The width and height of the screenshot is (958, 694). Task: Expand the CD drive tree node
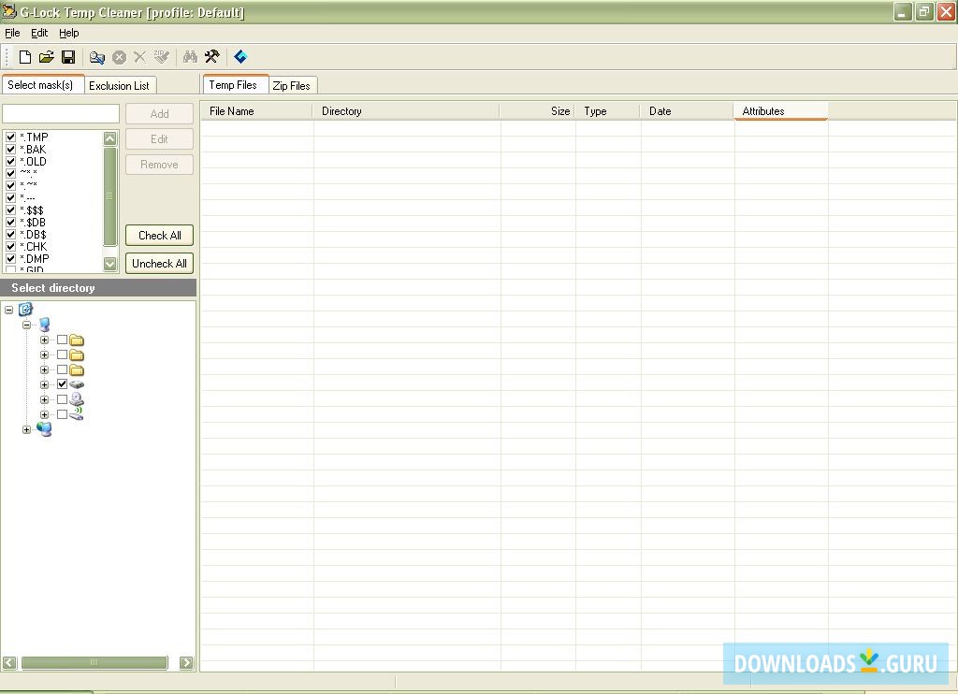tap(44, 399)
